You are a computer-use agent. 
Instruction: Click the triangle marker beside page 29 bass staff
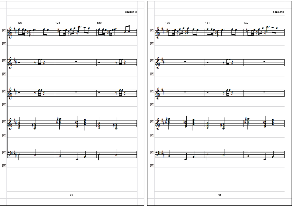click(4, 152)
